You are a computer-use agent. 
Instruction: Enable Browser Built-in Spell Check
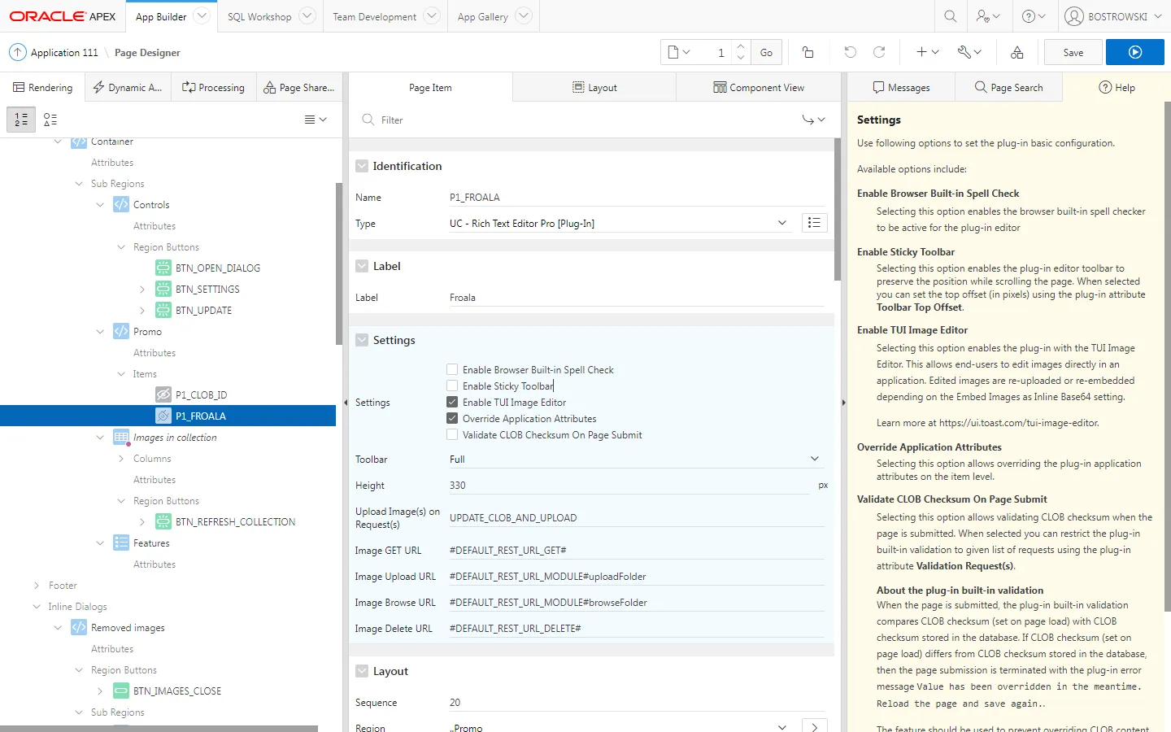(x=452, y=369)
